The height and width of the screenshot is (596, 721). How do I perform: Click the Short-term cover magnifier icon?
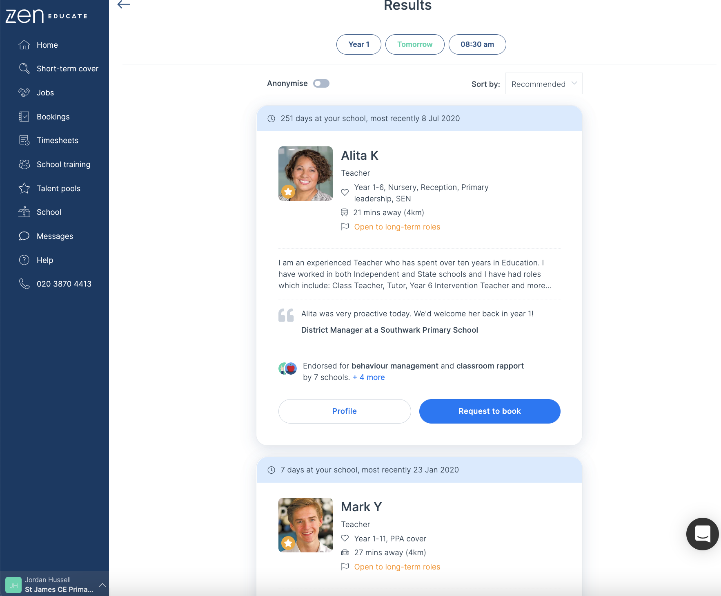tap(24, 68)
